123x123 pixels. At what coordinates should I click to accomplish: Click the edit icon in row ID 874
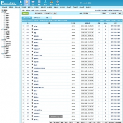32,119
